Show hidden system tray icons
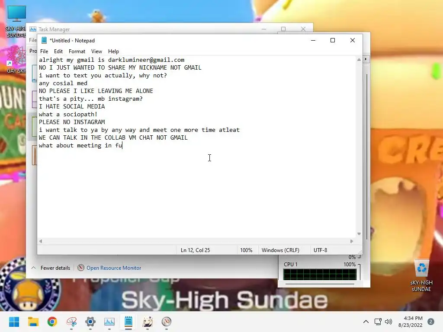 [x=366, y=322]
